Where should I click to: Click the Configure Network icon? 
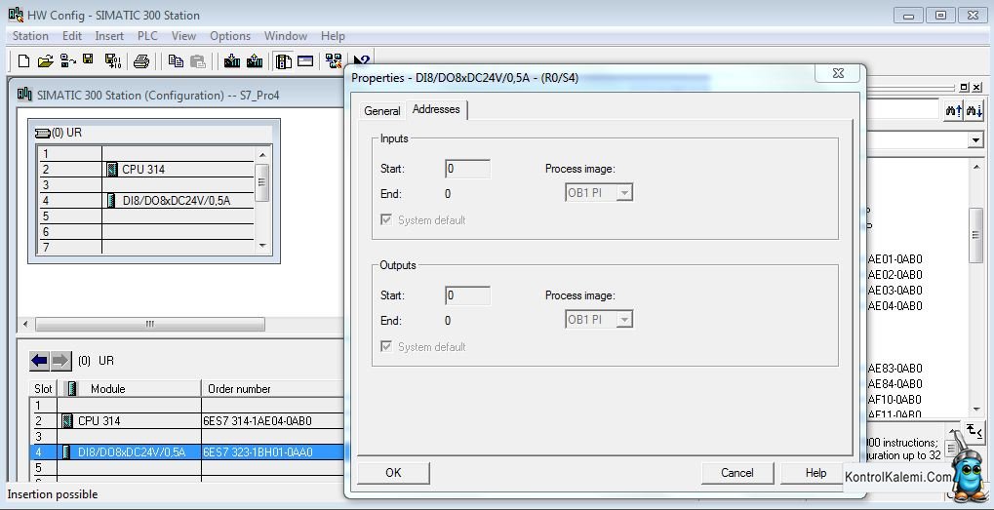click(x=334, y=60)
